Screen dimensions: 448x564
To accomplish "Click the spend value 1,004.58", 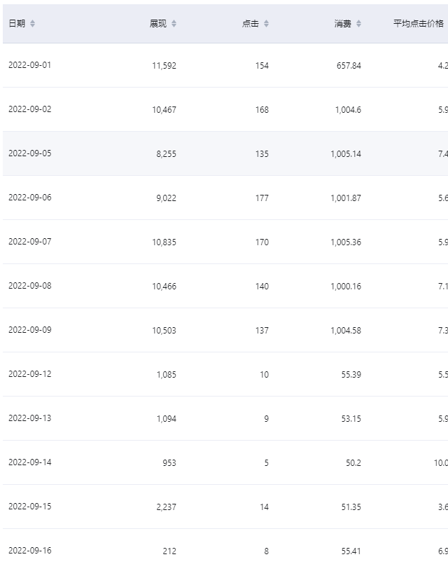I will tap(346, 330).
